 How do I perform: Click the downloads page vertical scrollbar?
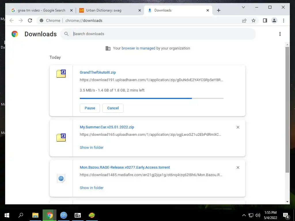(x=287, y=110)
